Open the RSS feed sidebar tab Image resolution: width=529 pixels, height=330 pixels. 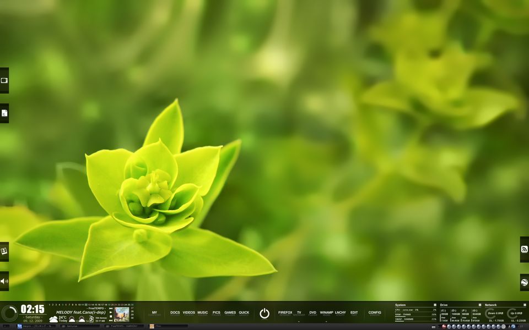coord(525,249)
